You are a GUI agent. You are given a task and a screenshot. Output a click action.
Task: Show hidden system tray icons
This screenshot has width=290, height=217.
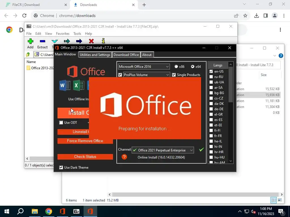(x=240, y=211)
